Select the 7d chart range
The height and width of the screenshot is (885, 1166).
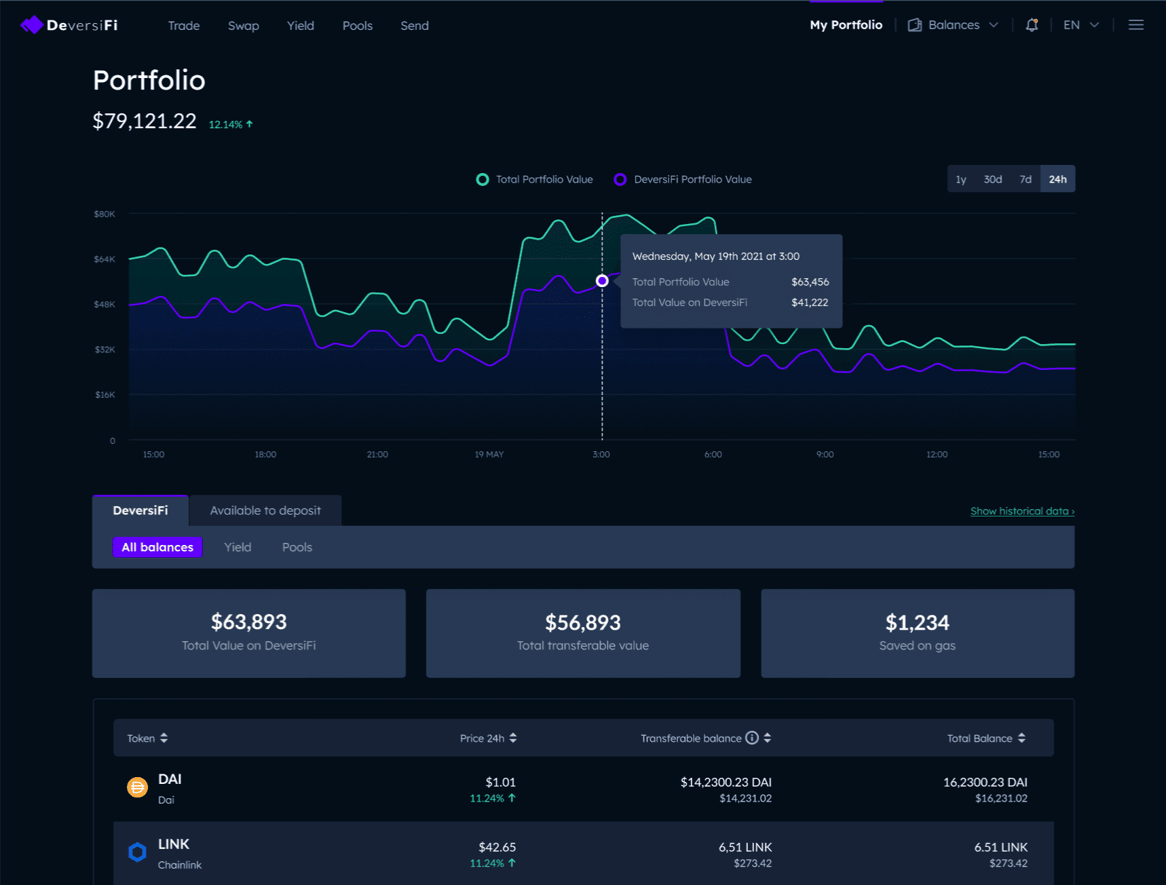1026,179
